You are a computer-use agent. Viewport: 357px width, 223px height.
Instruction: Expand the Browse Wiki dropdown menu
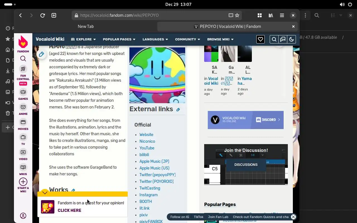[220, 39]
